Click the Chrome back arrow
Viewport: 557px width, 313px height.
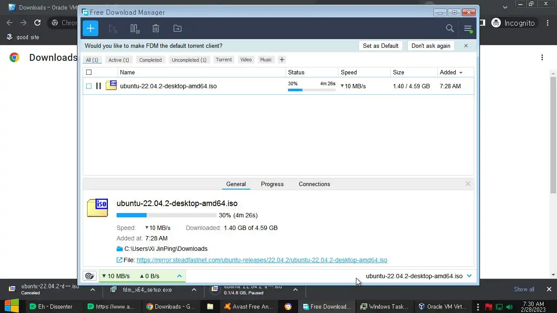point(10,23)
